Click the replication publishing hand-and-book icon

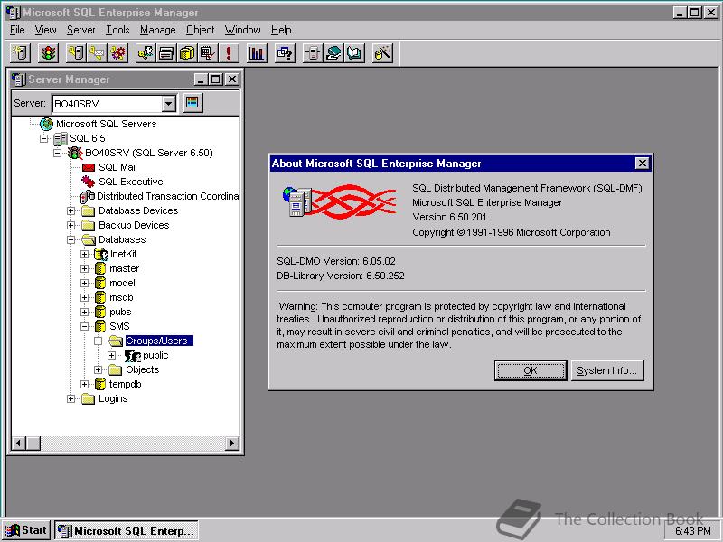(x=333, y=53)
